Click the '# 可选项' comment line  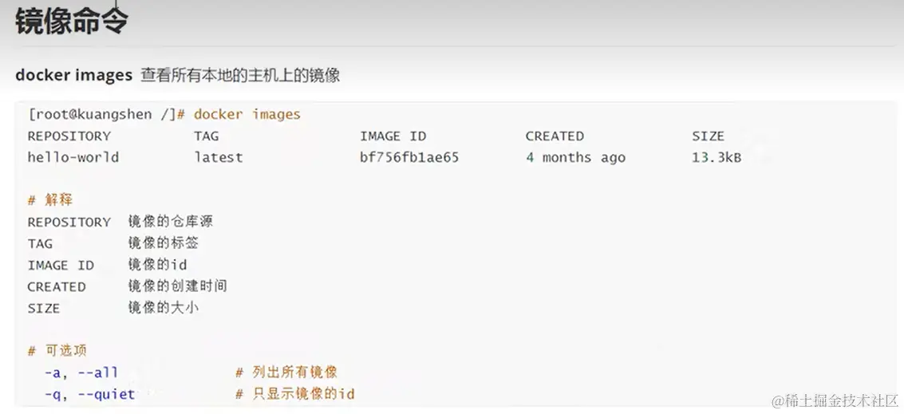pyautogui.click(x=57, y=350)
